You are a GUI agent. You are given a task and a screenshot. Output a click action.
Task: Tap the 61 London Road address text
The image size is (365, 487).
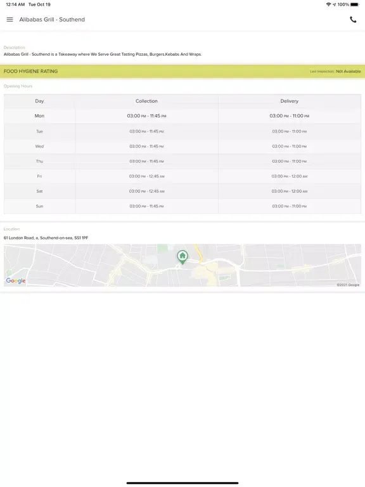(x=46, y=238)
